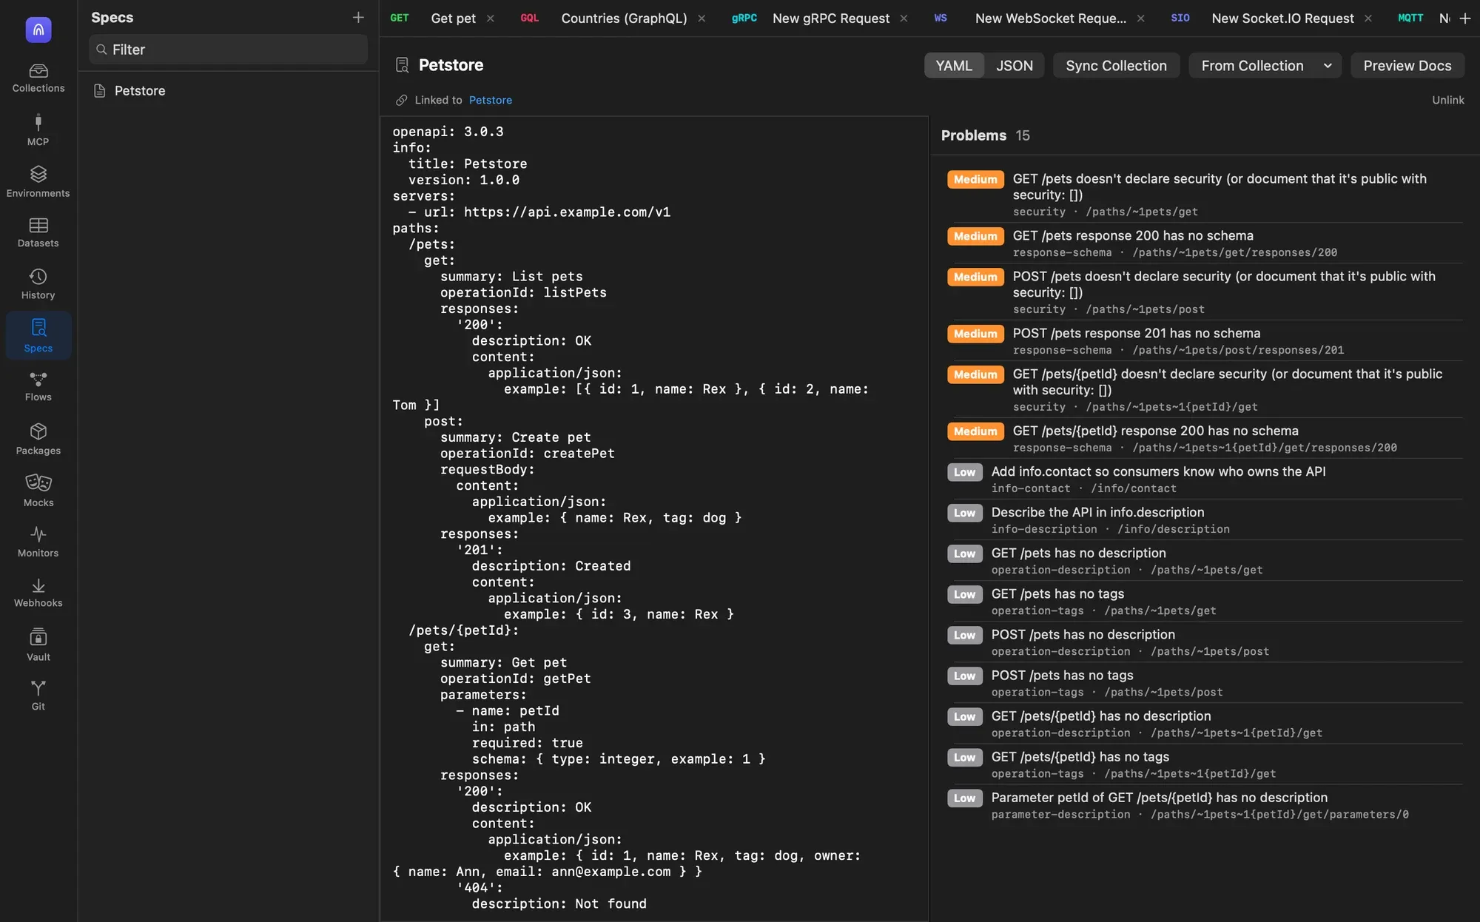Open the Environments sidebar section
Screen dimensions: 1480x922
tap(38, 182)
